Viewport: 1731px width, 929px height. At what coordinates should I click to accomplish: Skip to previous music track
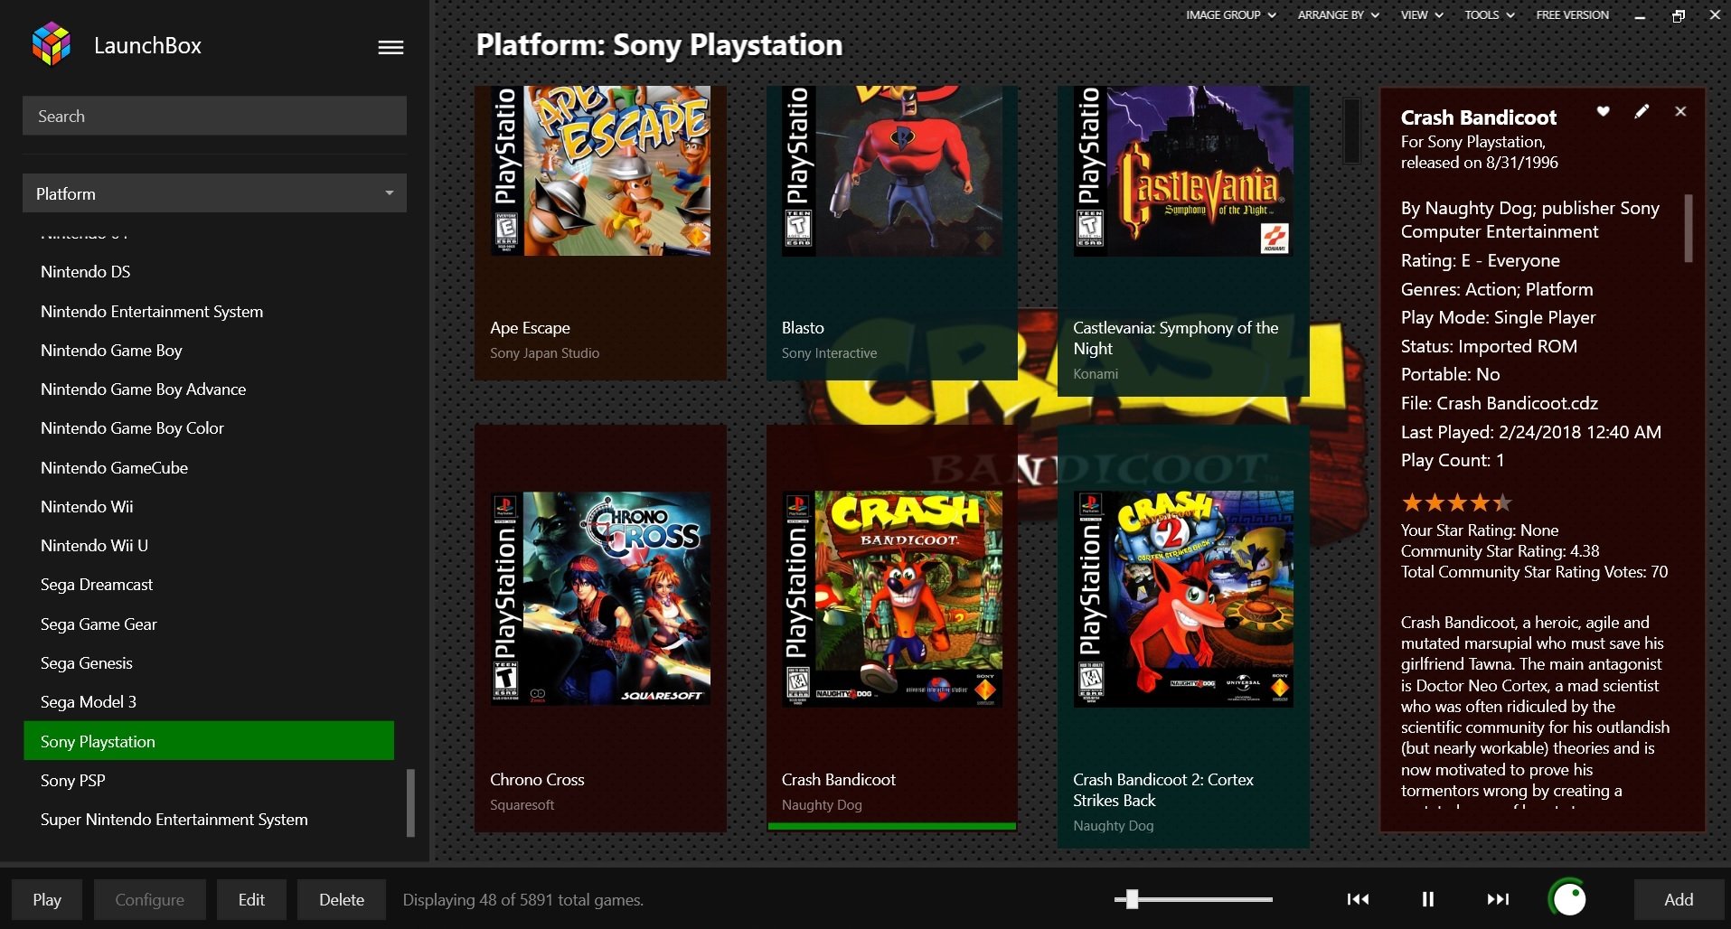click(1358, 899)
